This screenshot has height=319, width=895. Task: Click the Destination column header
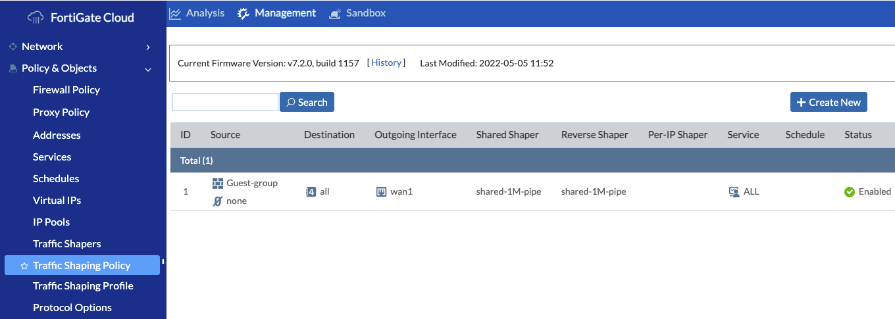coord(329,135)
